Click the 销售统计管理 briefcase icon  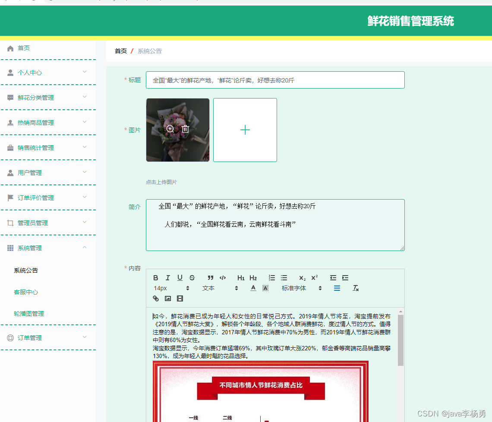(x=10, y=148)
